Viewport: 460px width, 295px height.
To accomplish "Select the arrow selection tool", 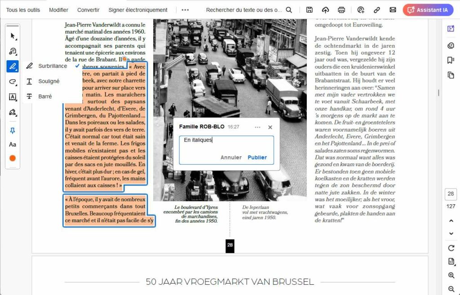I will [x=13, y=36].
